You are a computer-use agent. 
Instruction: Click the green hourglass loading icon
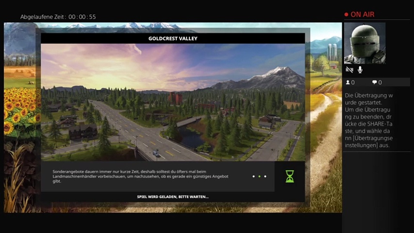(290, 176)
